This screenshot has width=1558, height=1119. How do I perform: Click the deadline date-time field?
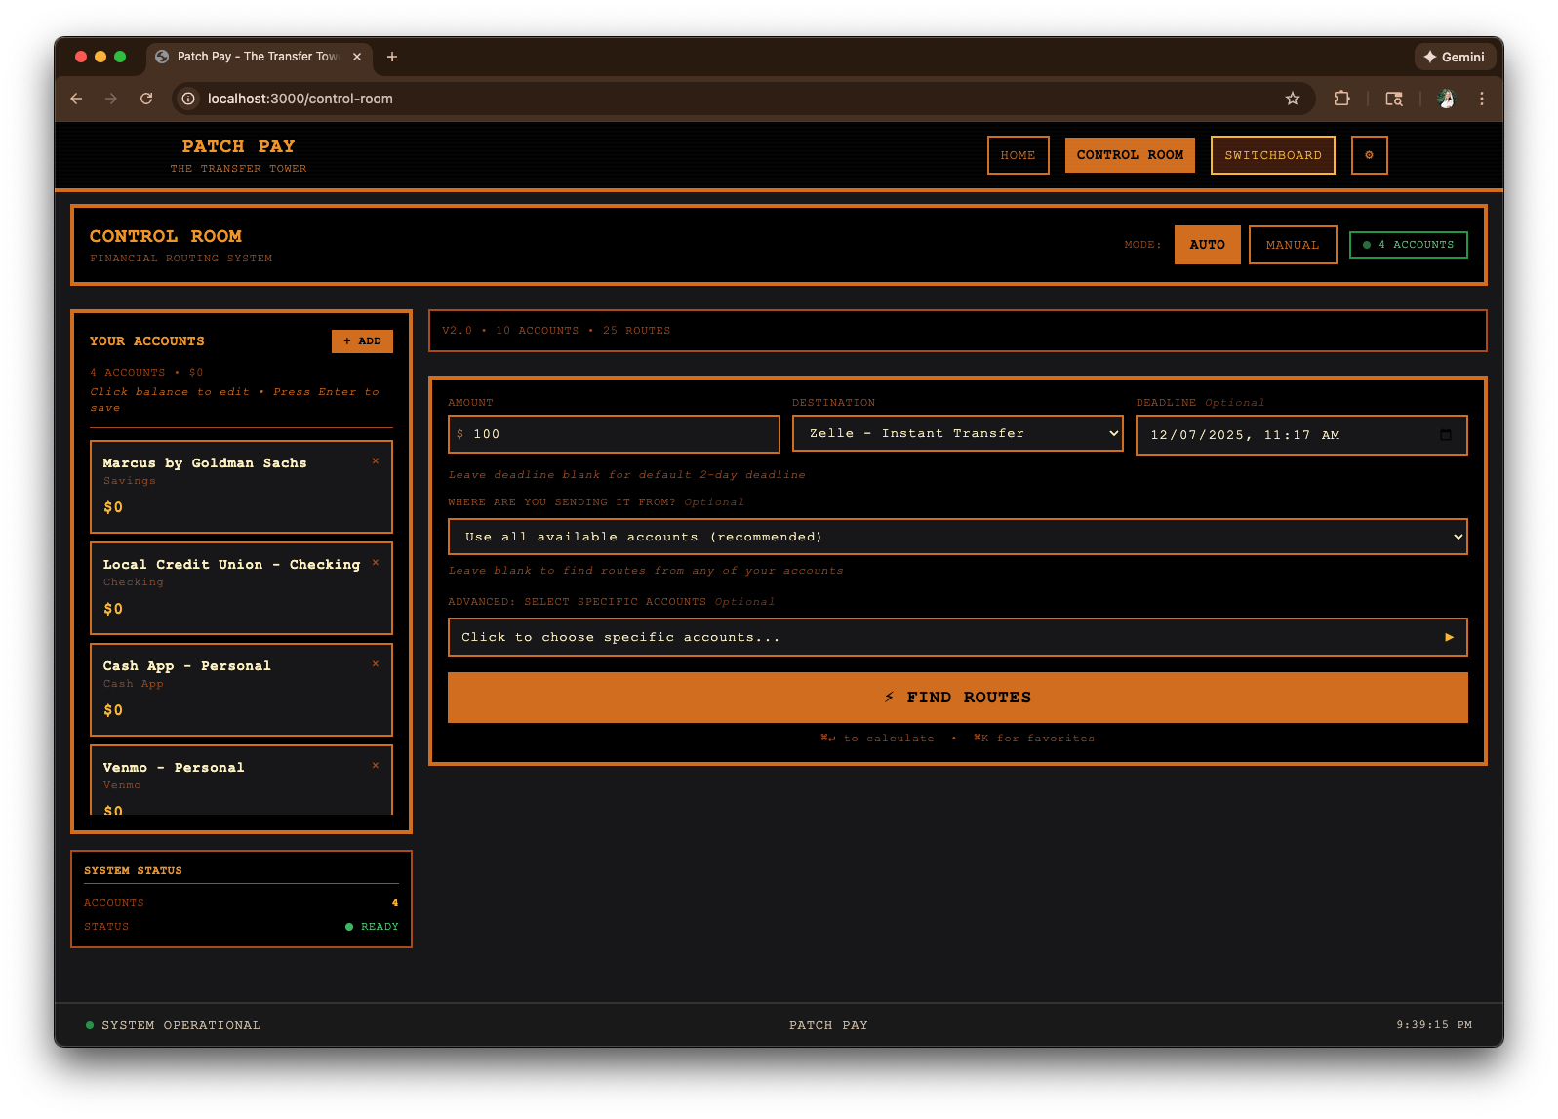point(1301,435)
